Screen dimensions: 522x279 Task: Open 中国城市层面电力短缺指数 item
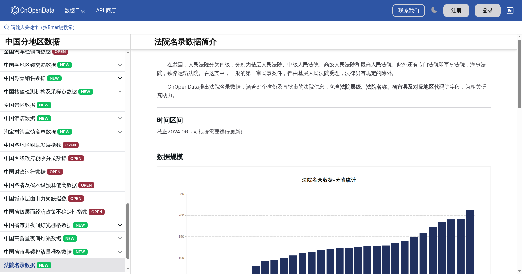63,199
